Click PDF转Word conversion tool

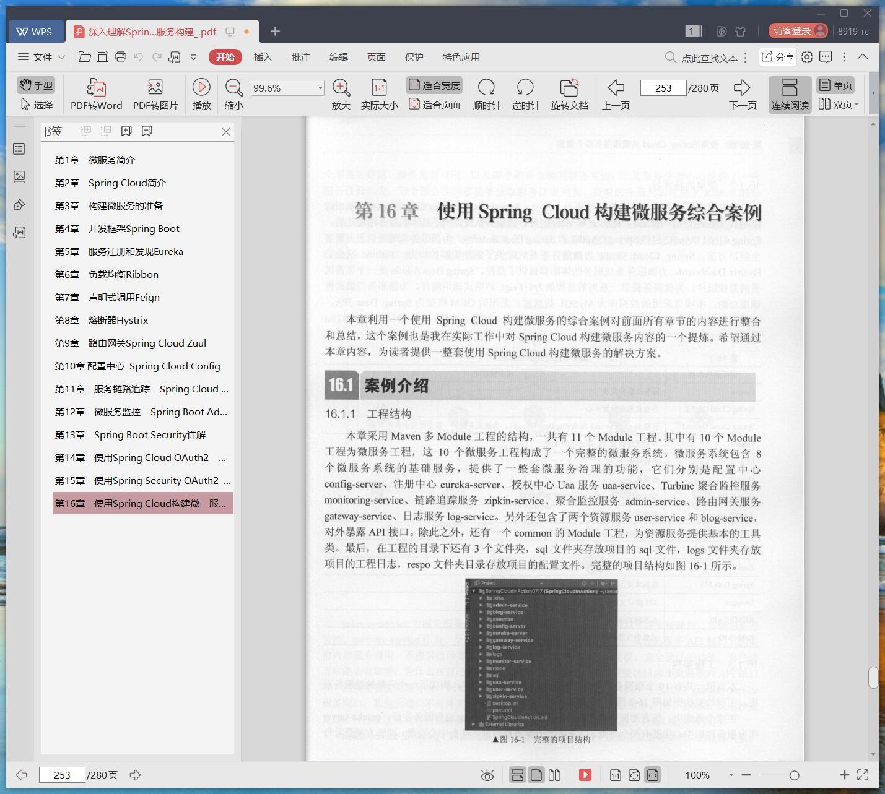coord(97,95)
